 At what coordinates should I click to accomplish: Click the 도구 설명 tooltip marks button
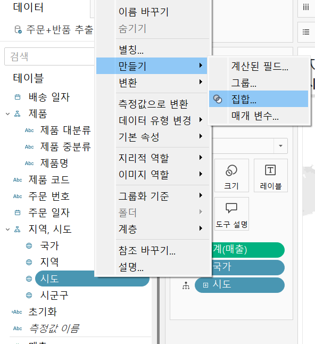pyautogui.click(x=231, y=214)
